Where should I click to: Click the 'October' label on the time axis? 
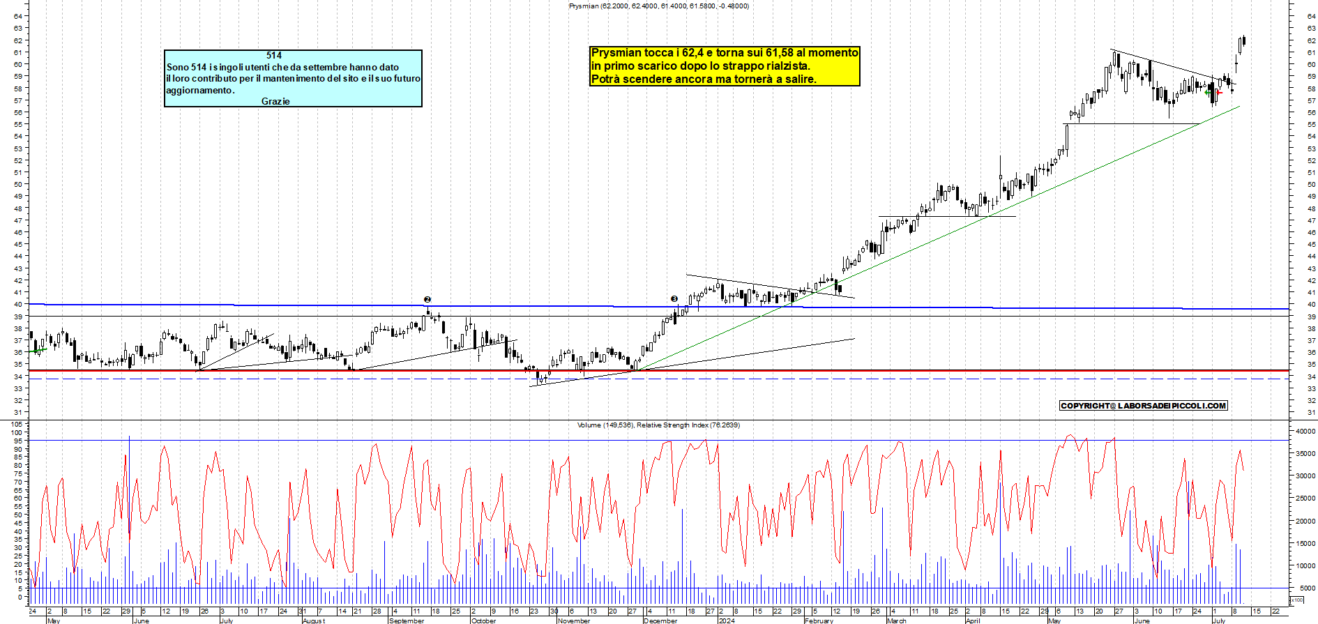click(x=484, y=621)
